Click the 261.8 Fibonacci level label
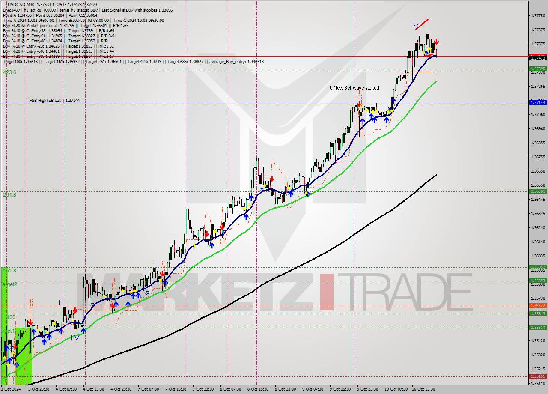Viewport: 548px width, 394px height. tap(9, 195)
